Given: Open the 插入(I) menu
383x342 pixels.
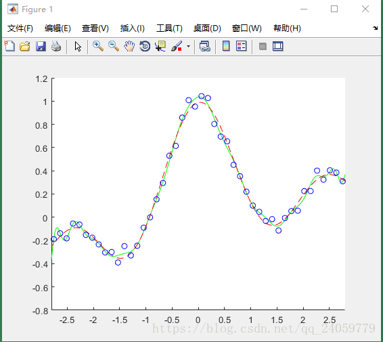Looking at the screenshot, I should pos(133,28).
